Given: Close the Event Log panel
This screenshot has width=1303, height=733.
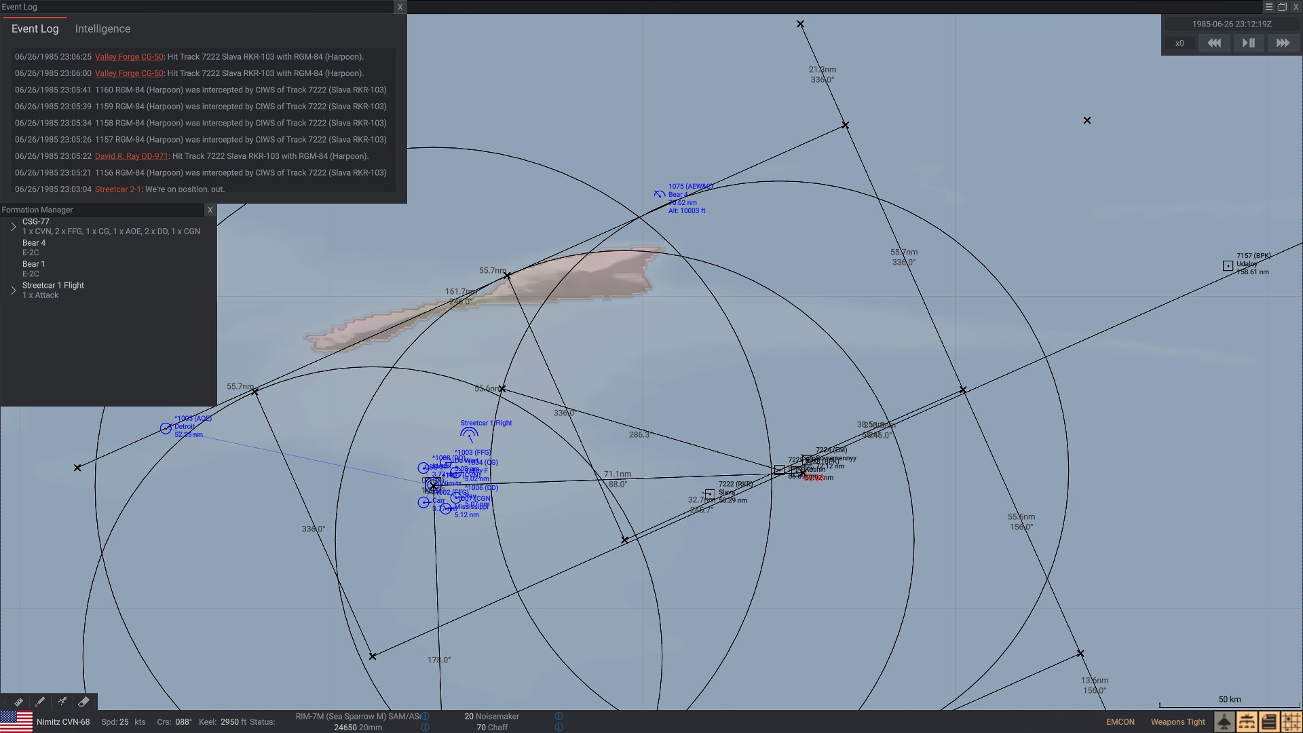Looking at the screenshot, I should pos(400,7).
